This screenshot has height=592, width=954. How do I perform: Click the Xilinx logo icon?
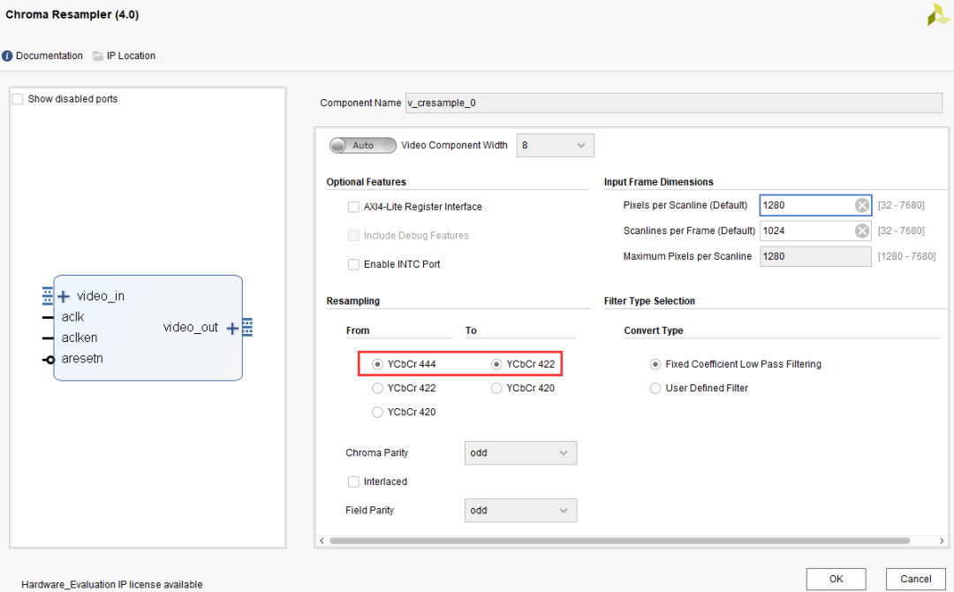(938, 15)
